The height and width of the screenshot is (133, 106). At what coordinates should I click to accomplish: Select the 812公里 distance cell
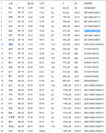tap(66, 72)
